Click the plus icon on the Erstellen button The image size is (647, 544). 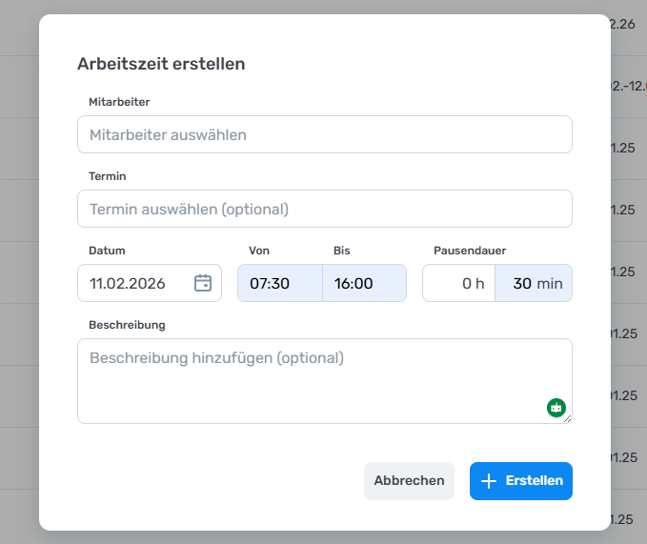[489, 481]
